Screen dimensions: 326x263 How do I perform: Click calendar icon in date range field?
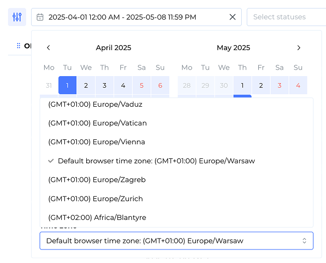(40, 17)
